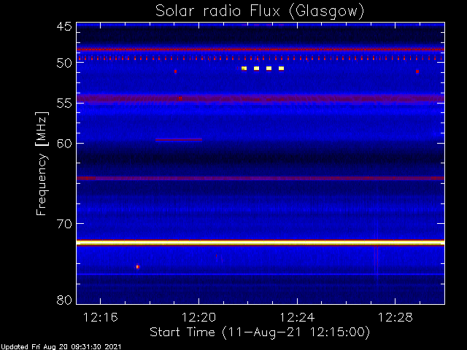Screen dimensions: 467x350
Task: Click the 12:16 time tick label
Action: (101, 318)
